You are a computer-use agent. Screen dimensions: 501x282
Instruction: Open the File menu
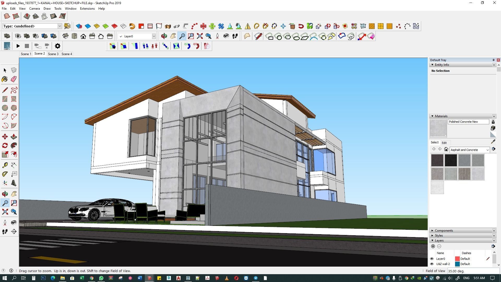coord(4,9)
